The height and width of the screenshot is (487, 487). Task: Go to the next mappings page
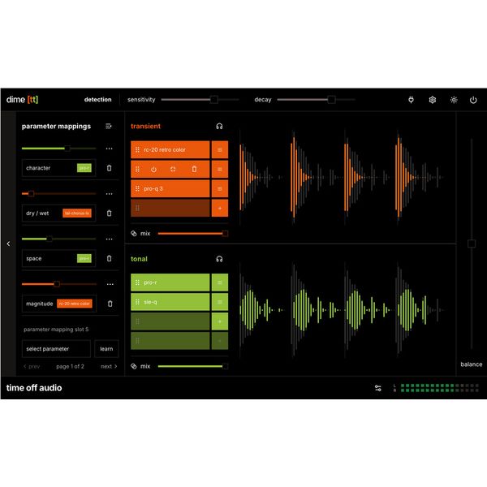tap(109, 366)
